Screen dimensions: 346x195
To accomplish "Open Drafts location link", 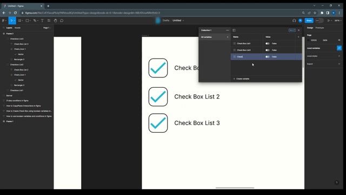I will (166, 21).
